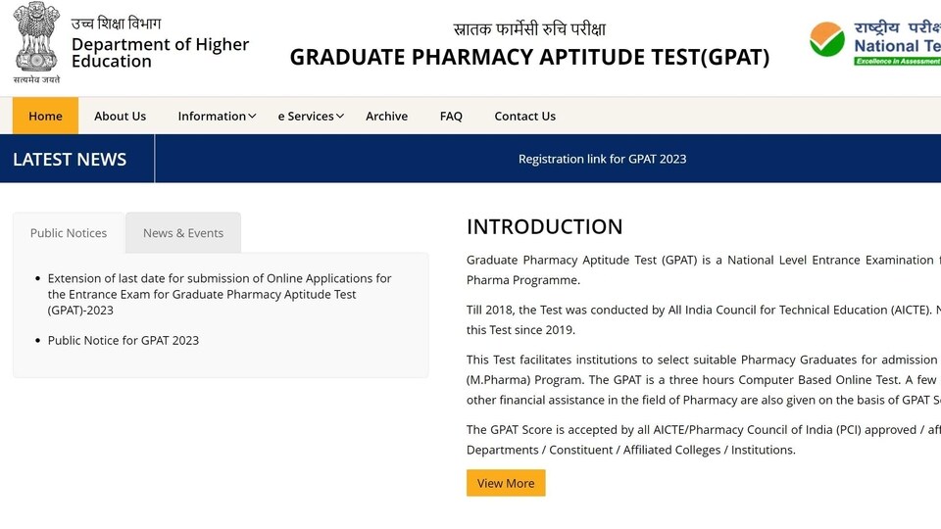This screenshot has height=529, width=941.
Task: Go to the Archive page
Action: pos(386,116)
